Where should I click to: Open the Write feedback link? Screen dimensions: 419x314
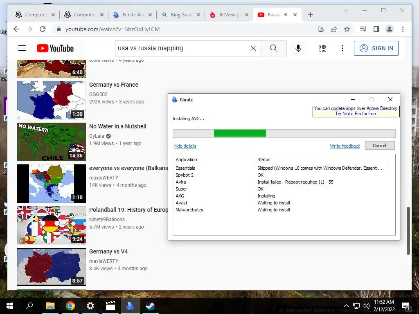pos(345,146)
